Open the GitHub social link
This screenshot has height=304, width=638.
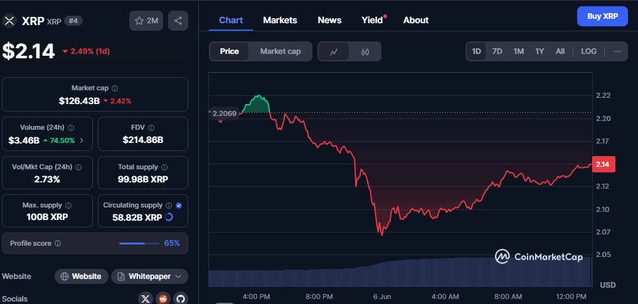[181, 299]
